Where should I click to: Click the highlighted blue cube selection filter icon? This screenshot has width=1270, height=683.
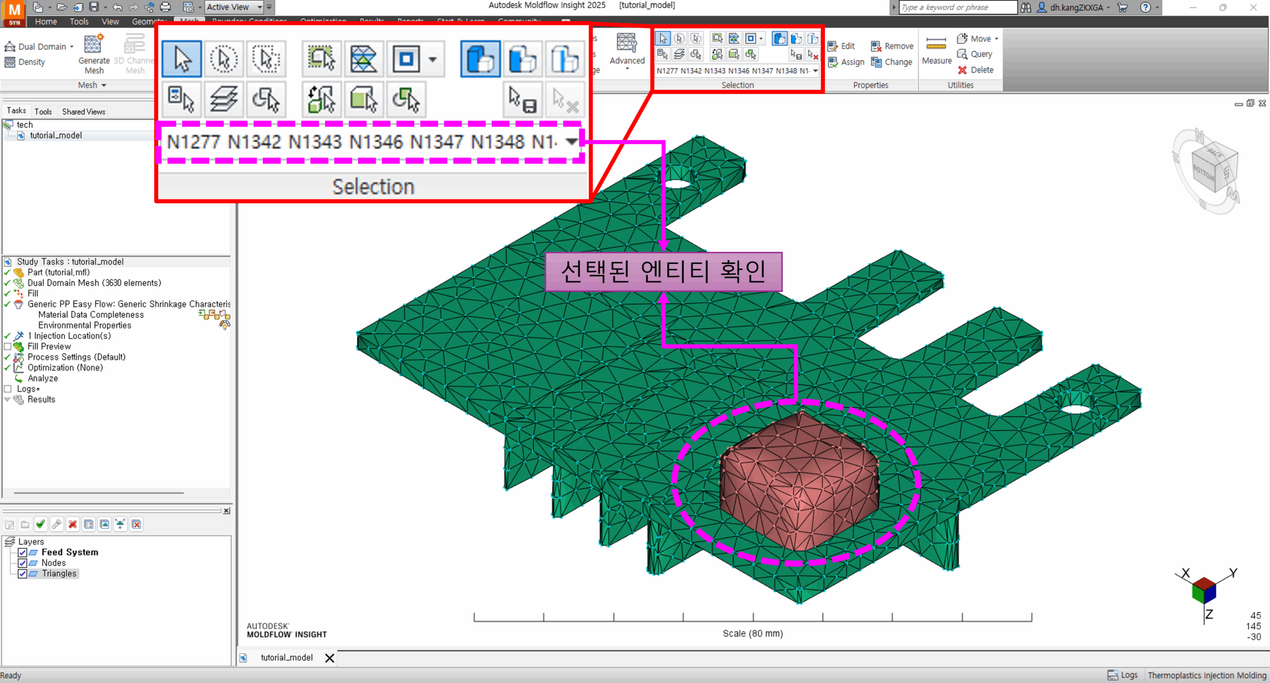pos(779,38)
